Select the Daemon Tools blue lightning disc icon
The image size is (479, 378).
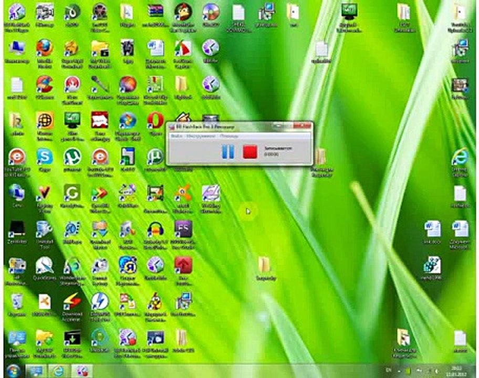(100, 307)
